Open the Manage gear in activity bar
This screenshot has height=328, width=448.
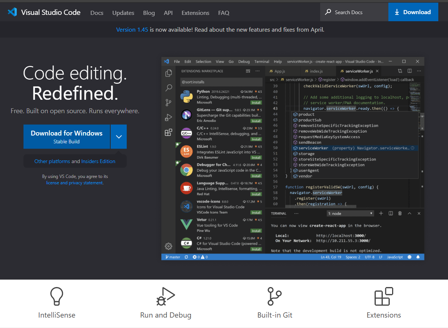coord(168,246)
